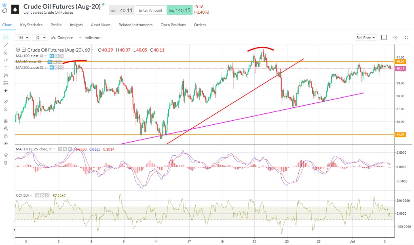Open the 1H timeframe dropdown
Image resolution: width=414 pixels, height=245 pixels.
(22, 38)
